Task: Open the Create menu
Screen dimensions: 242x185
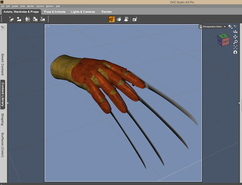Action: tap(15, 6)
